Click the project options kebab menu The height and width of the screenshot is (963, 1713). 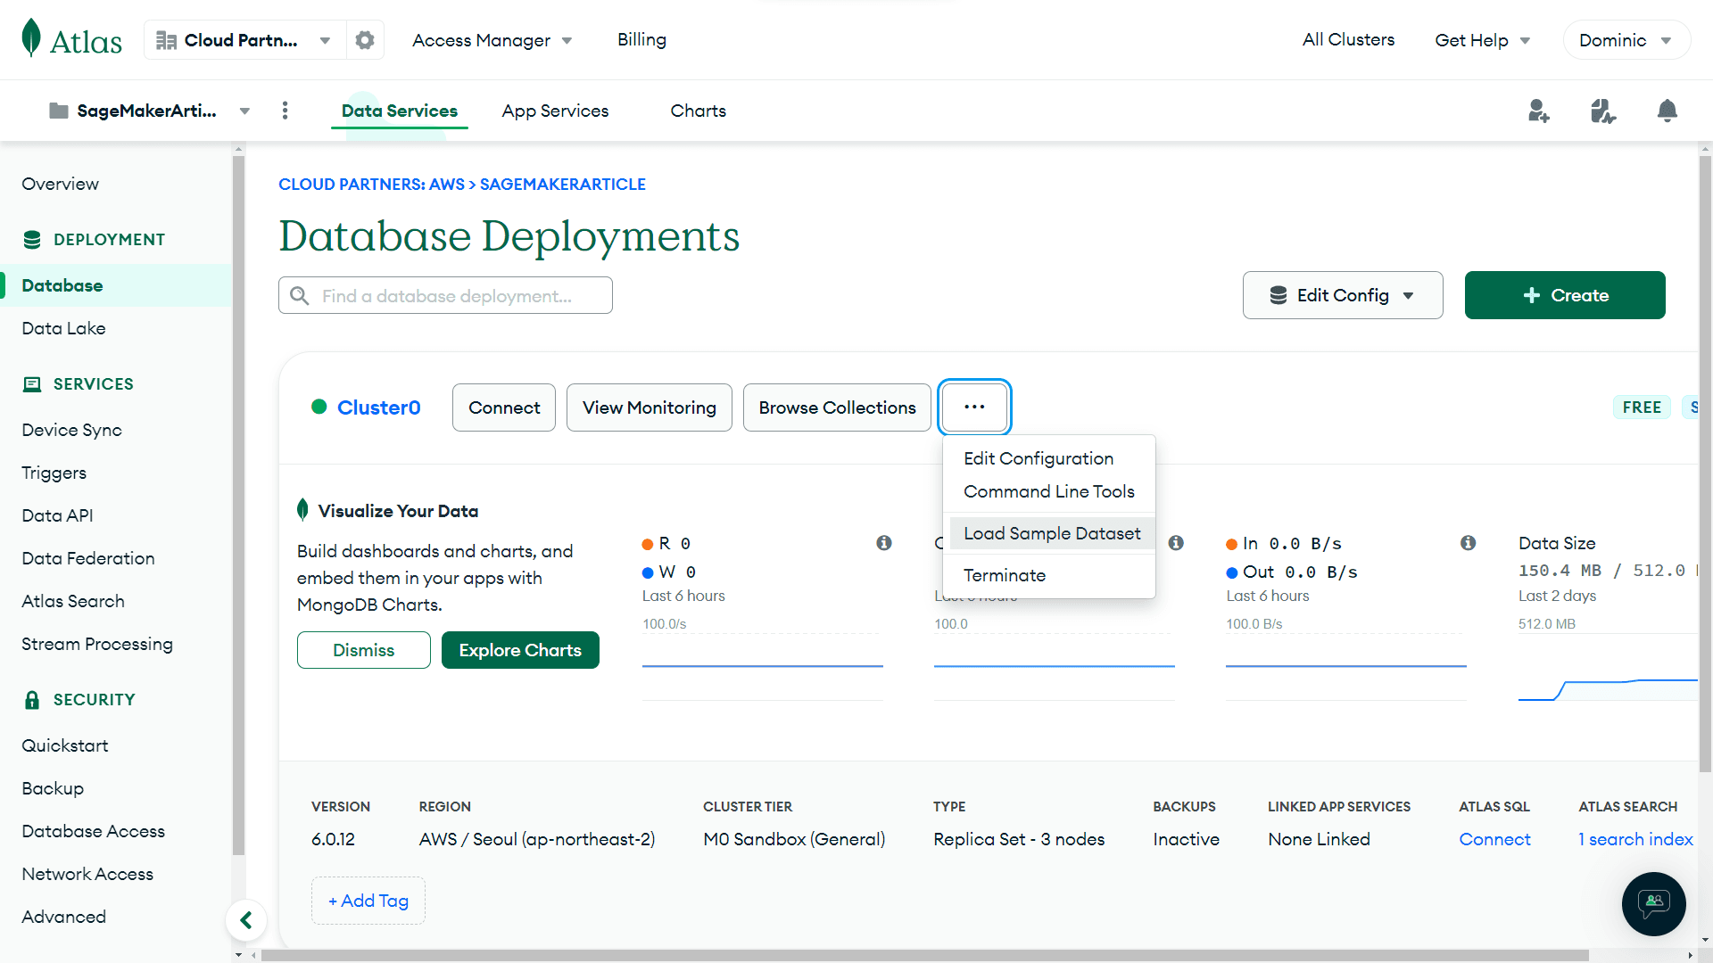click(285, 111)
